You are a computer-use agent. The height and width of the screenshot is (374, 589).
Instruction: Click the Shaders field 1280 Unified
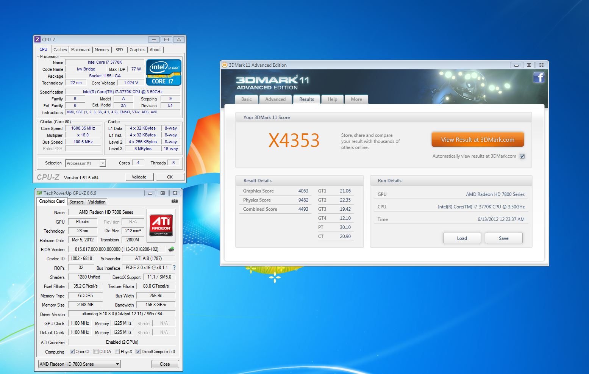coord(89,277)
